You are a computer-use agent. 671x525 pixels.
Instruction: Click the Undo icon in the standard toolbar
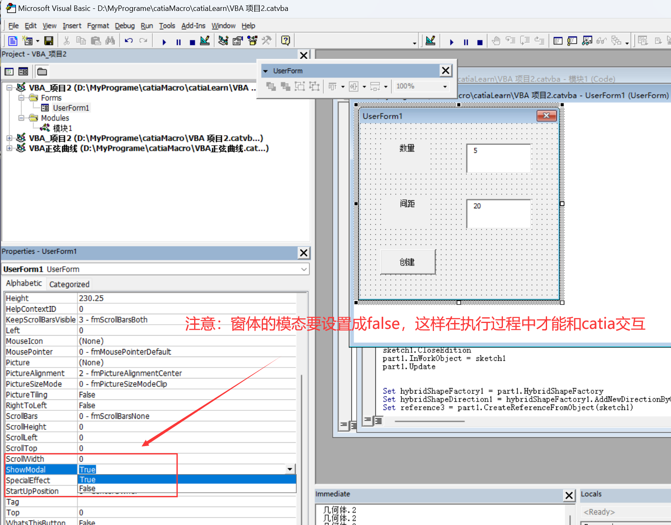(129, 41)
